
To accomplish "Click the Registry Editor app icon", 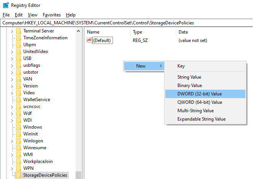I will [x=5, y=5].
